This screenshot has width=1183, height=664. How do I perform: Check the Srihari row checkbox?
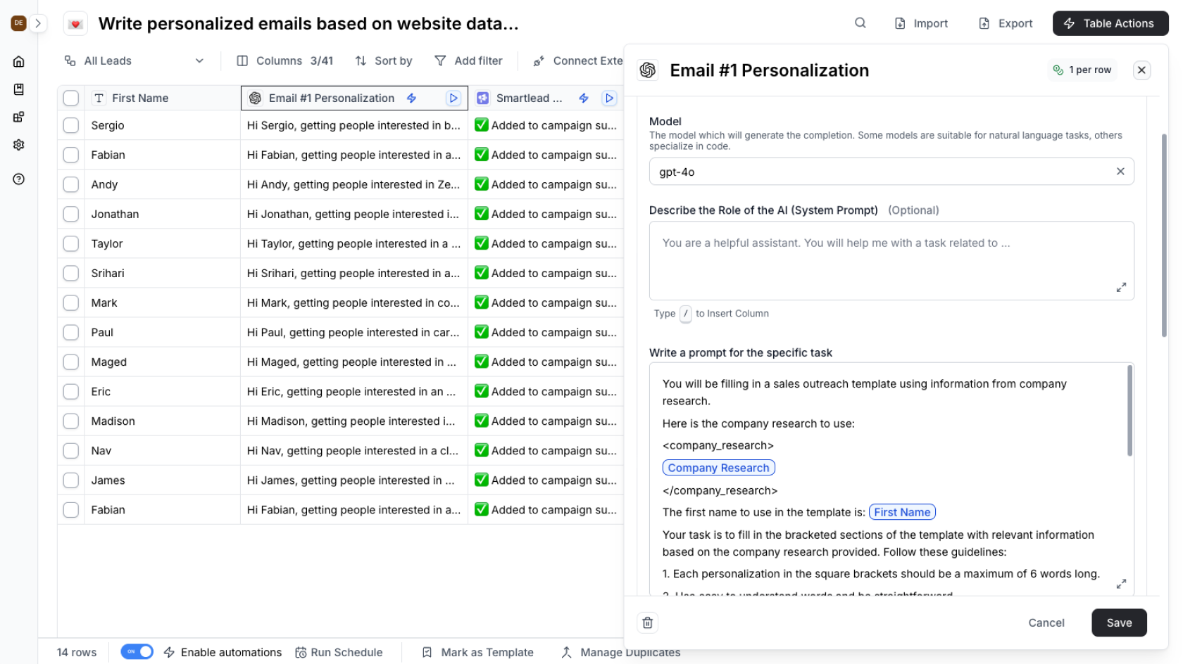(71, 273)
